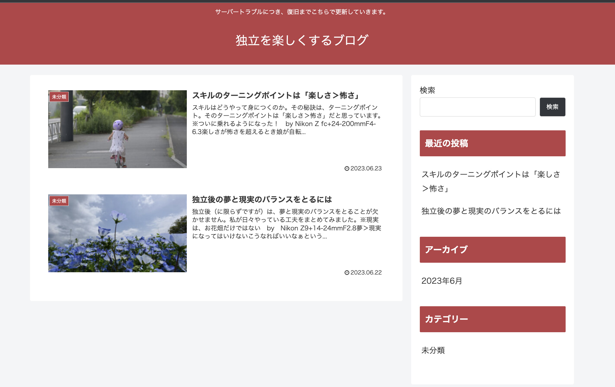The image size is (615, 387).
Task: Click the 未分類 tag on the bicycle photo
Action: coord(59,97)
